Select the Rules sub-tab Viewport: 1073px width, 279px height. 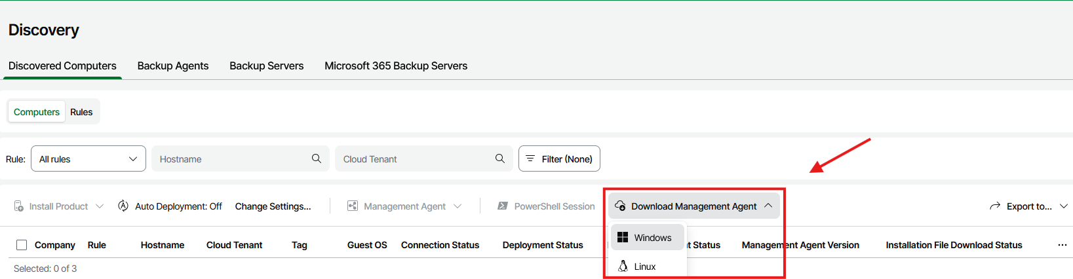click(81, 112)
